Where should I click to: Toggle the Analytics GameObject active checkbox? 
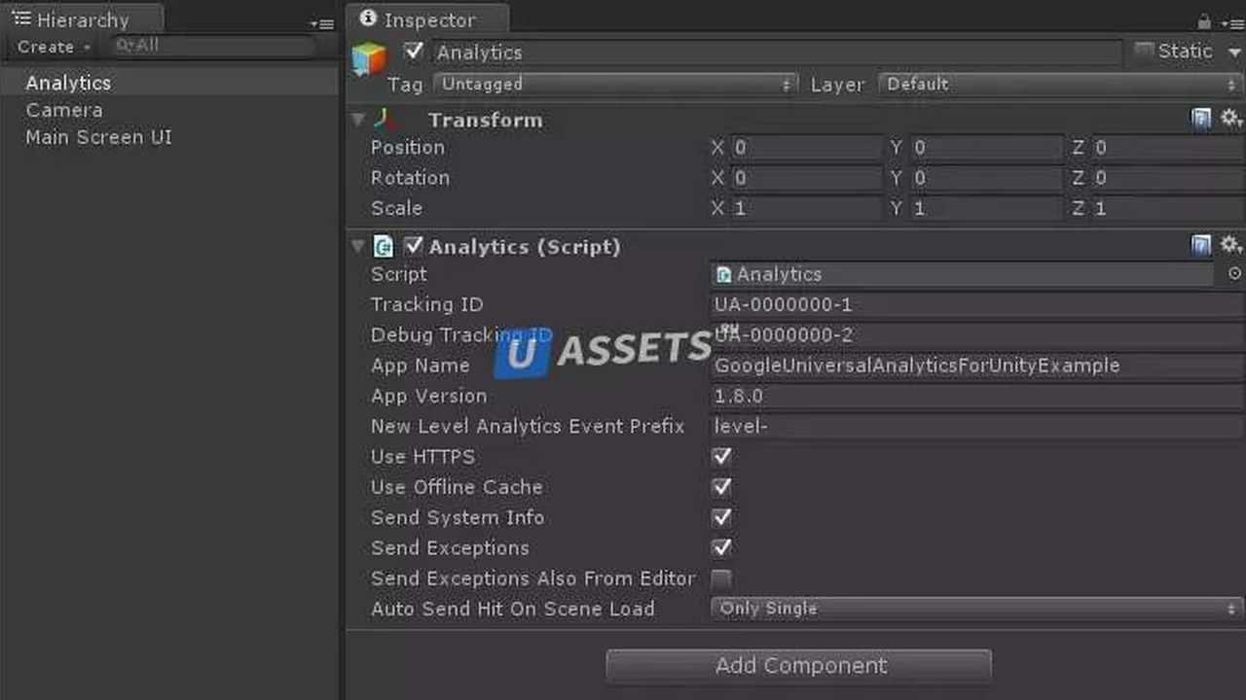point(414,52)
